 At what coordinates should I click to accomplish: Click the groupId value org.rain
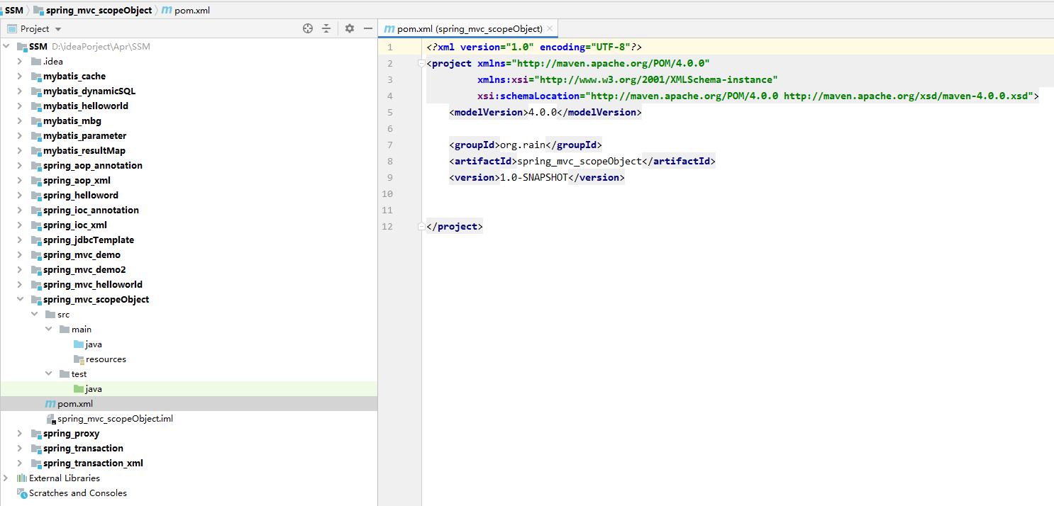click(x=522, y=145)
